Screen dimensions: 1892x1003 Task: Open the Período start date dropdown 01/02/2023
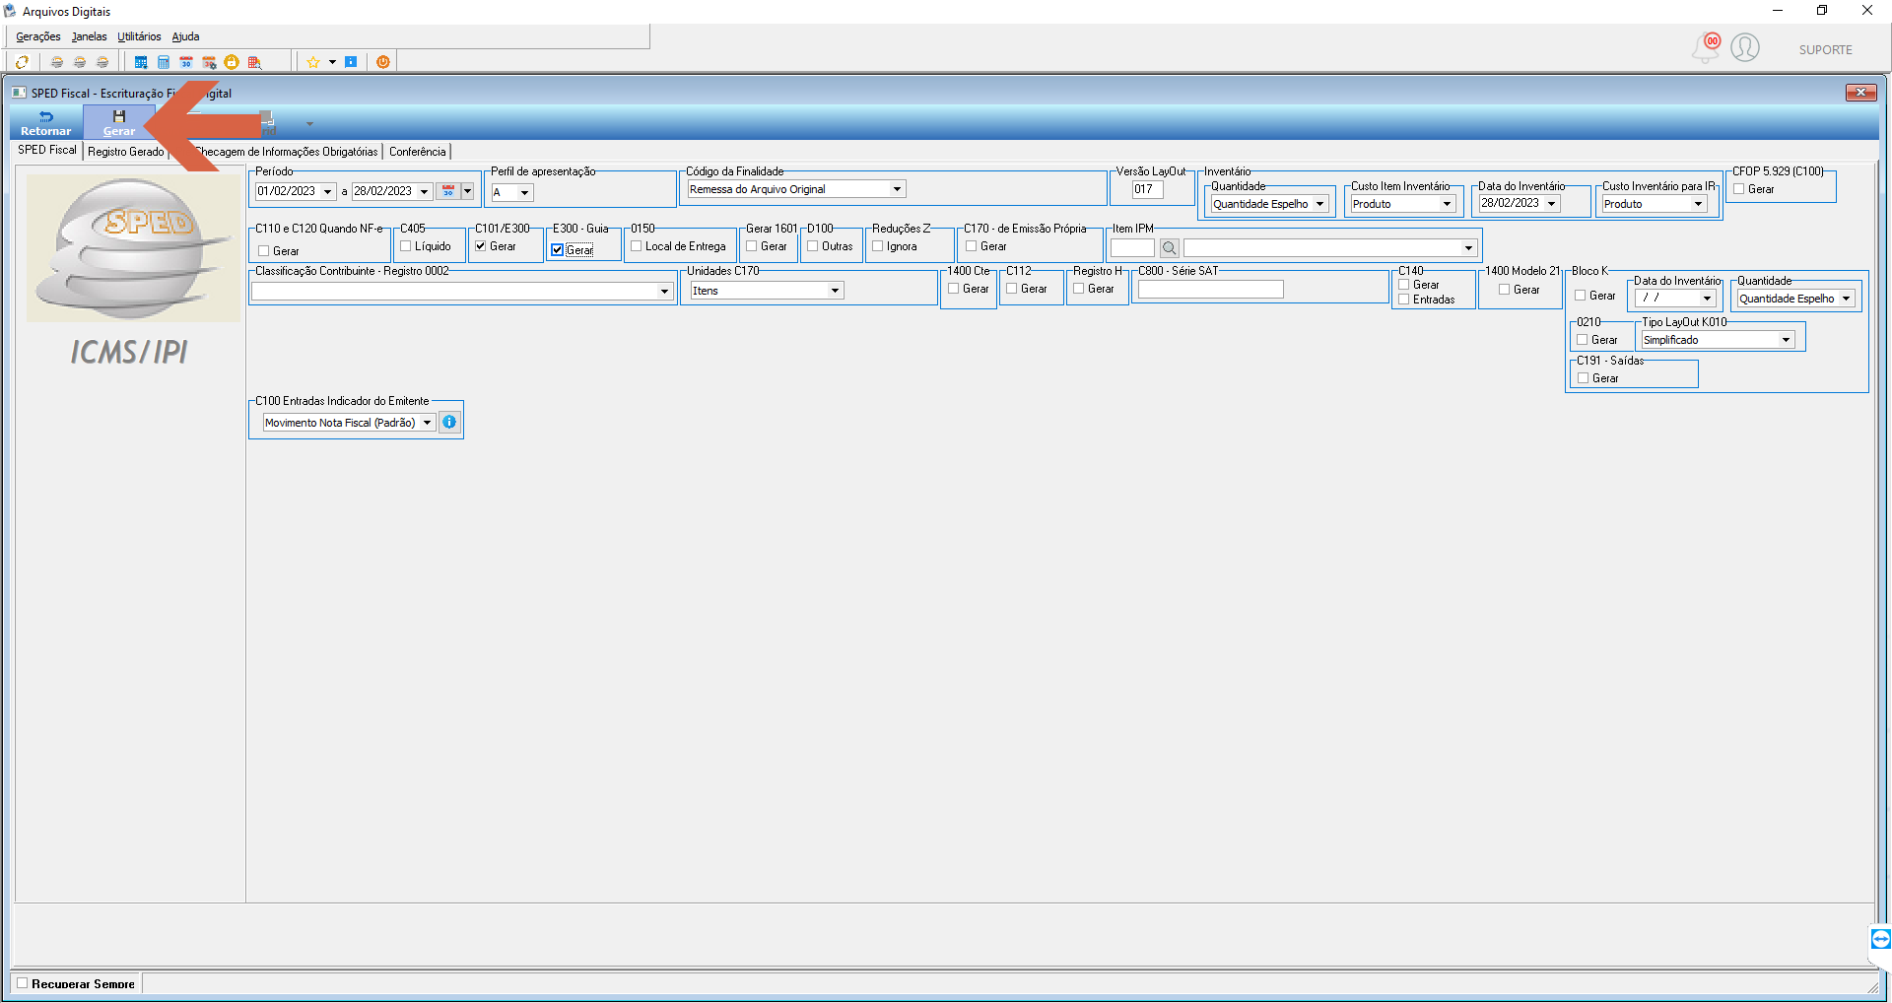point(328,192)
